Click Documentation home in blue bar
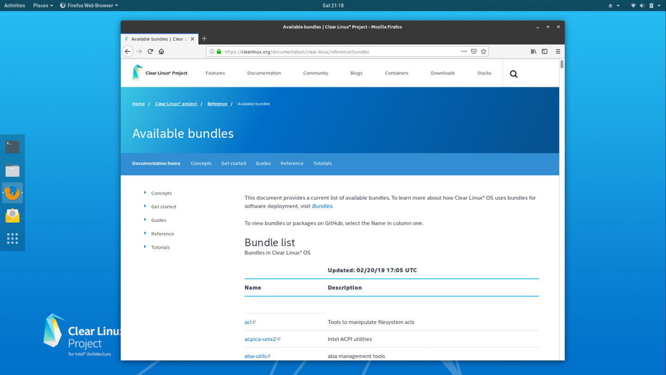The width and height of the screenshot is (666, 375). 156,163
